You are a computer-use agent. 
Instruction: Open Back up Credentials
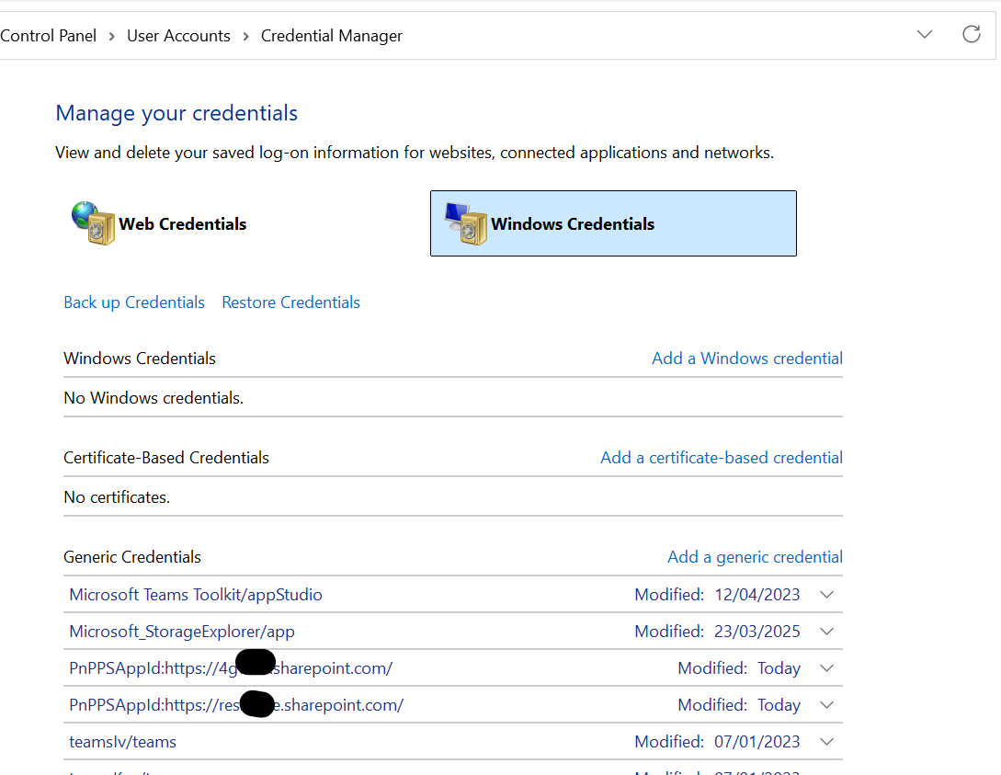134,302
